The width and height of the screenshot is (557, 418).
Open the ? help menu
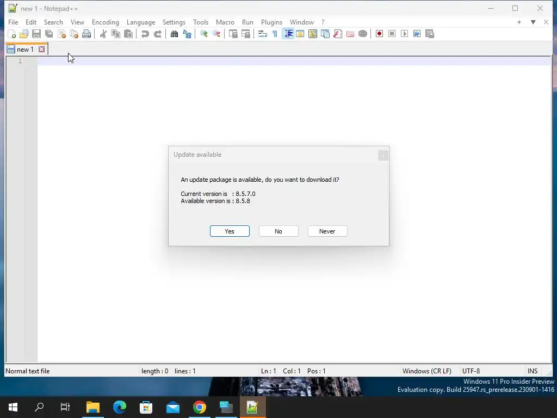coord(323,22)
